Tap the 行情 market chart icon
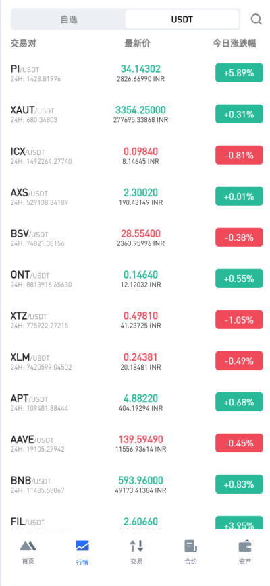Viewport: 270px width, 586px height. pyautogui.click(x=82, y=546)
